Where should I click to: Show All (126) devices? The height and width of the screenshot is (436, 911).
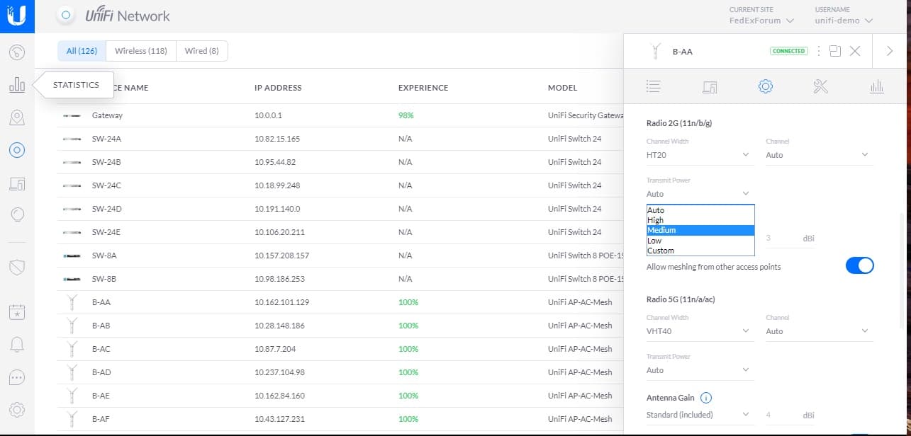tap(82, 51)
